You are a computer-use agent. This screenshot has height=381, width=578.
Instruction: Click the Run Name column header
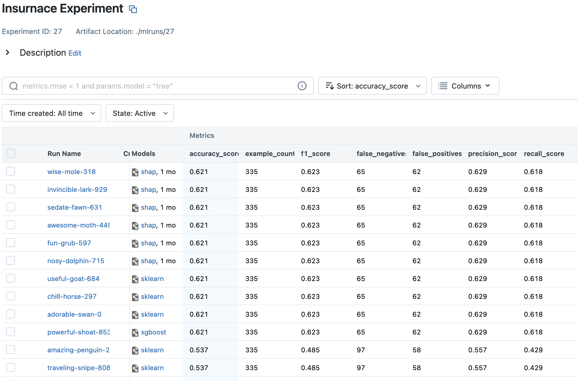[x=64, y=153]
